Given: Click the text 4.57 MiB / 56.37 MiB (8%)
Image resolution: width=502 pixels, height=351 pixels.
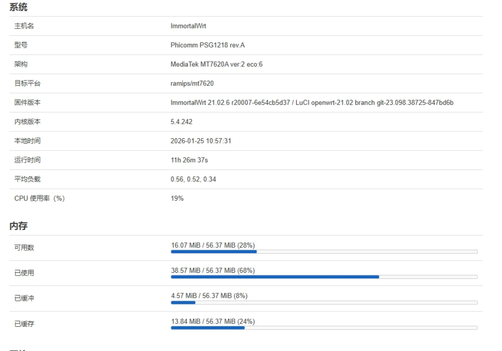Looking at the screenshot, I should click(x=209, y=296).
